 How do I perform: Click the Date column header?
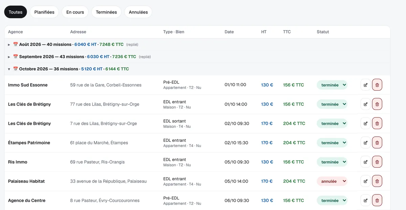point(229,32)
